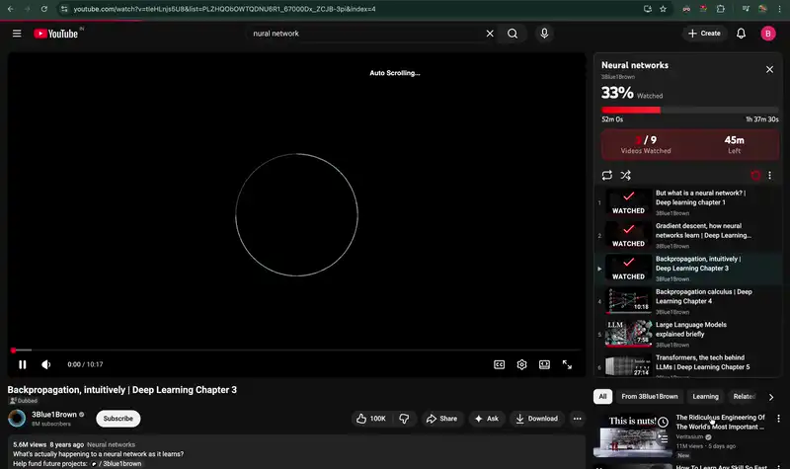
Task: Click the '0:00 / 10:17' time display
Action: (x=85, y=364)
